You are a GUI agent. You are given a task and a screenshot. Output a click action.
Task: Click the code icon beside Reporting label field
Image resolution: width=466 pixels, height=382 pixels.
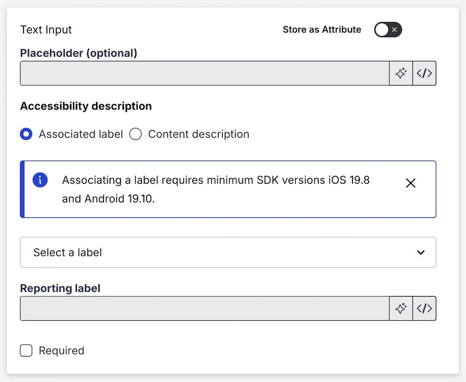click(424, 309)
